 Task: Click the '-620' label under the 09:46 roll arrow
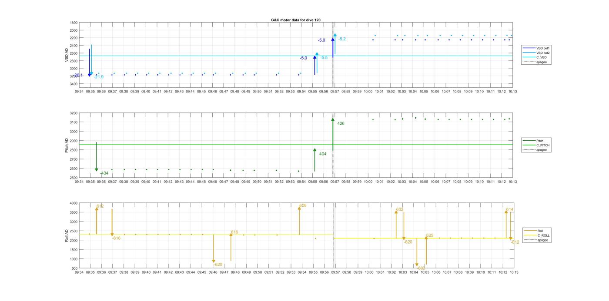pyautogui.click(x=218, y=265)
